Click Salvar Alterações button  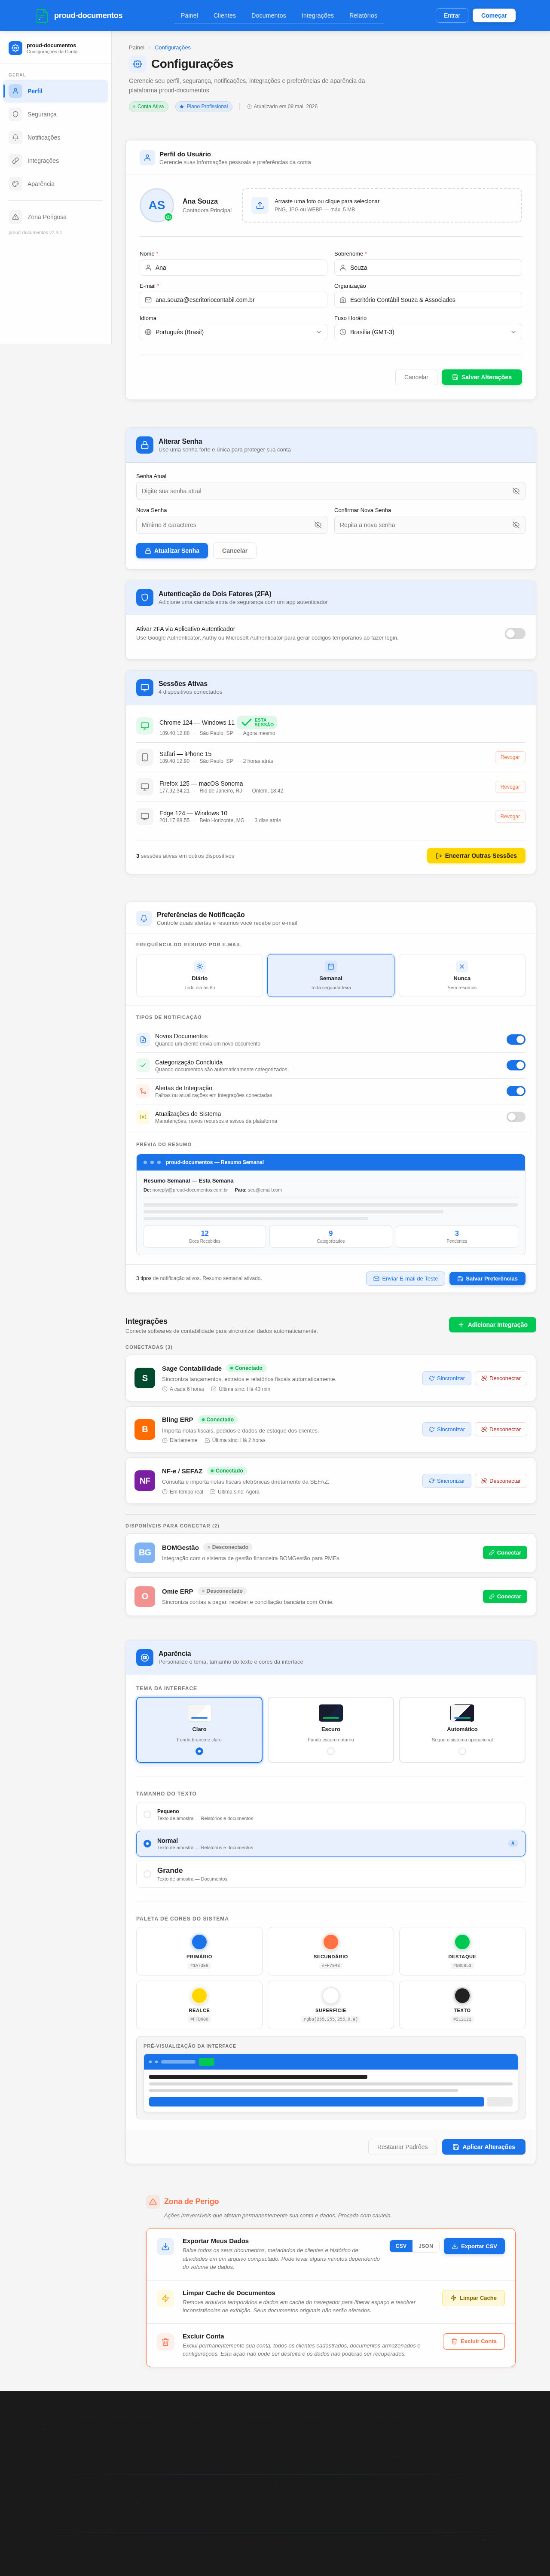point(482,377)
